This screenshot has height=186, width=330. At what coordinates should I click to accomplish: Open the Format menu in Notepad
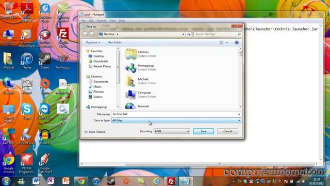point(102,21)
